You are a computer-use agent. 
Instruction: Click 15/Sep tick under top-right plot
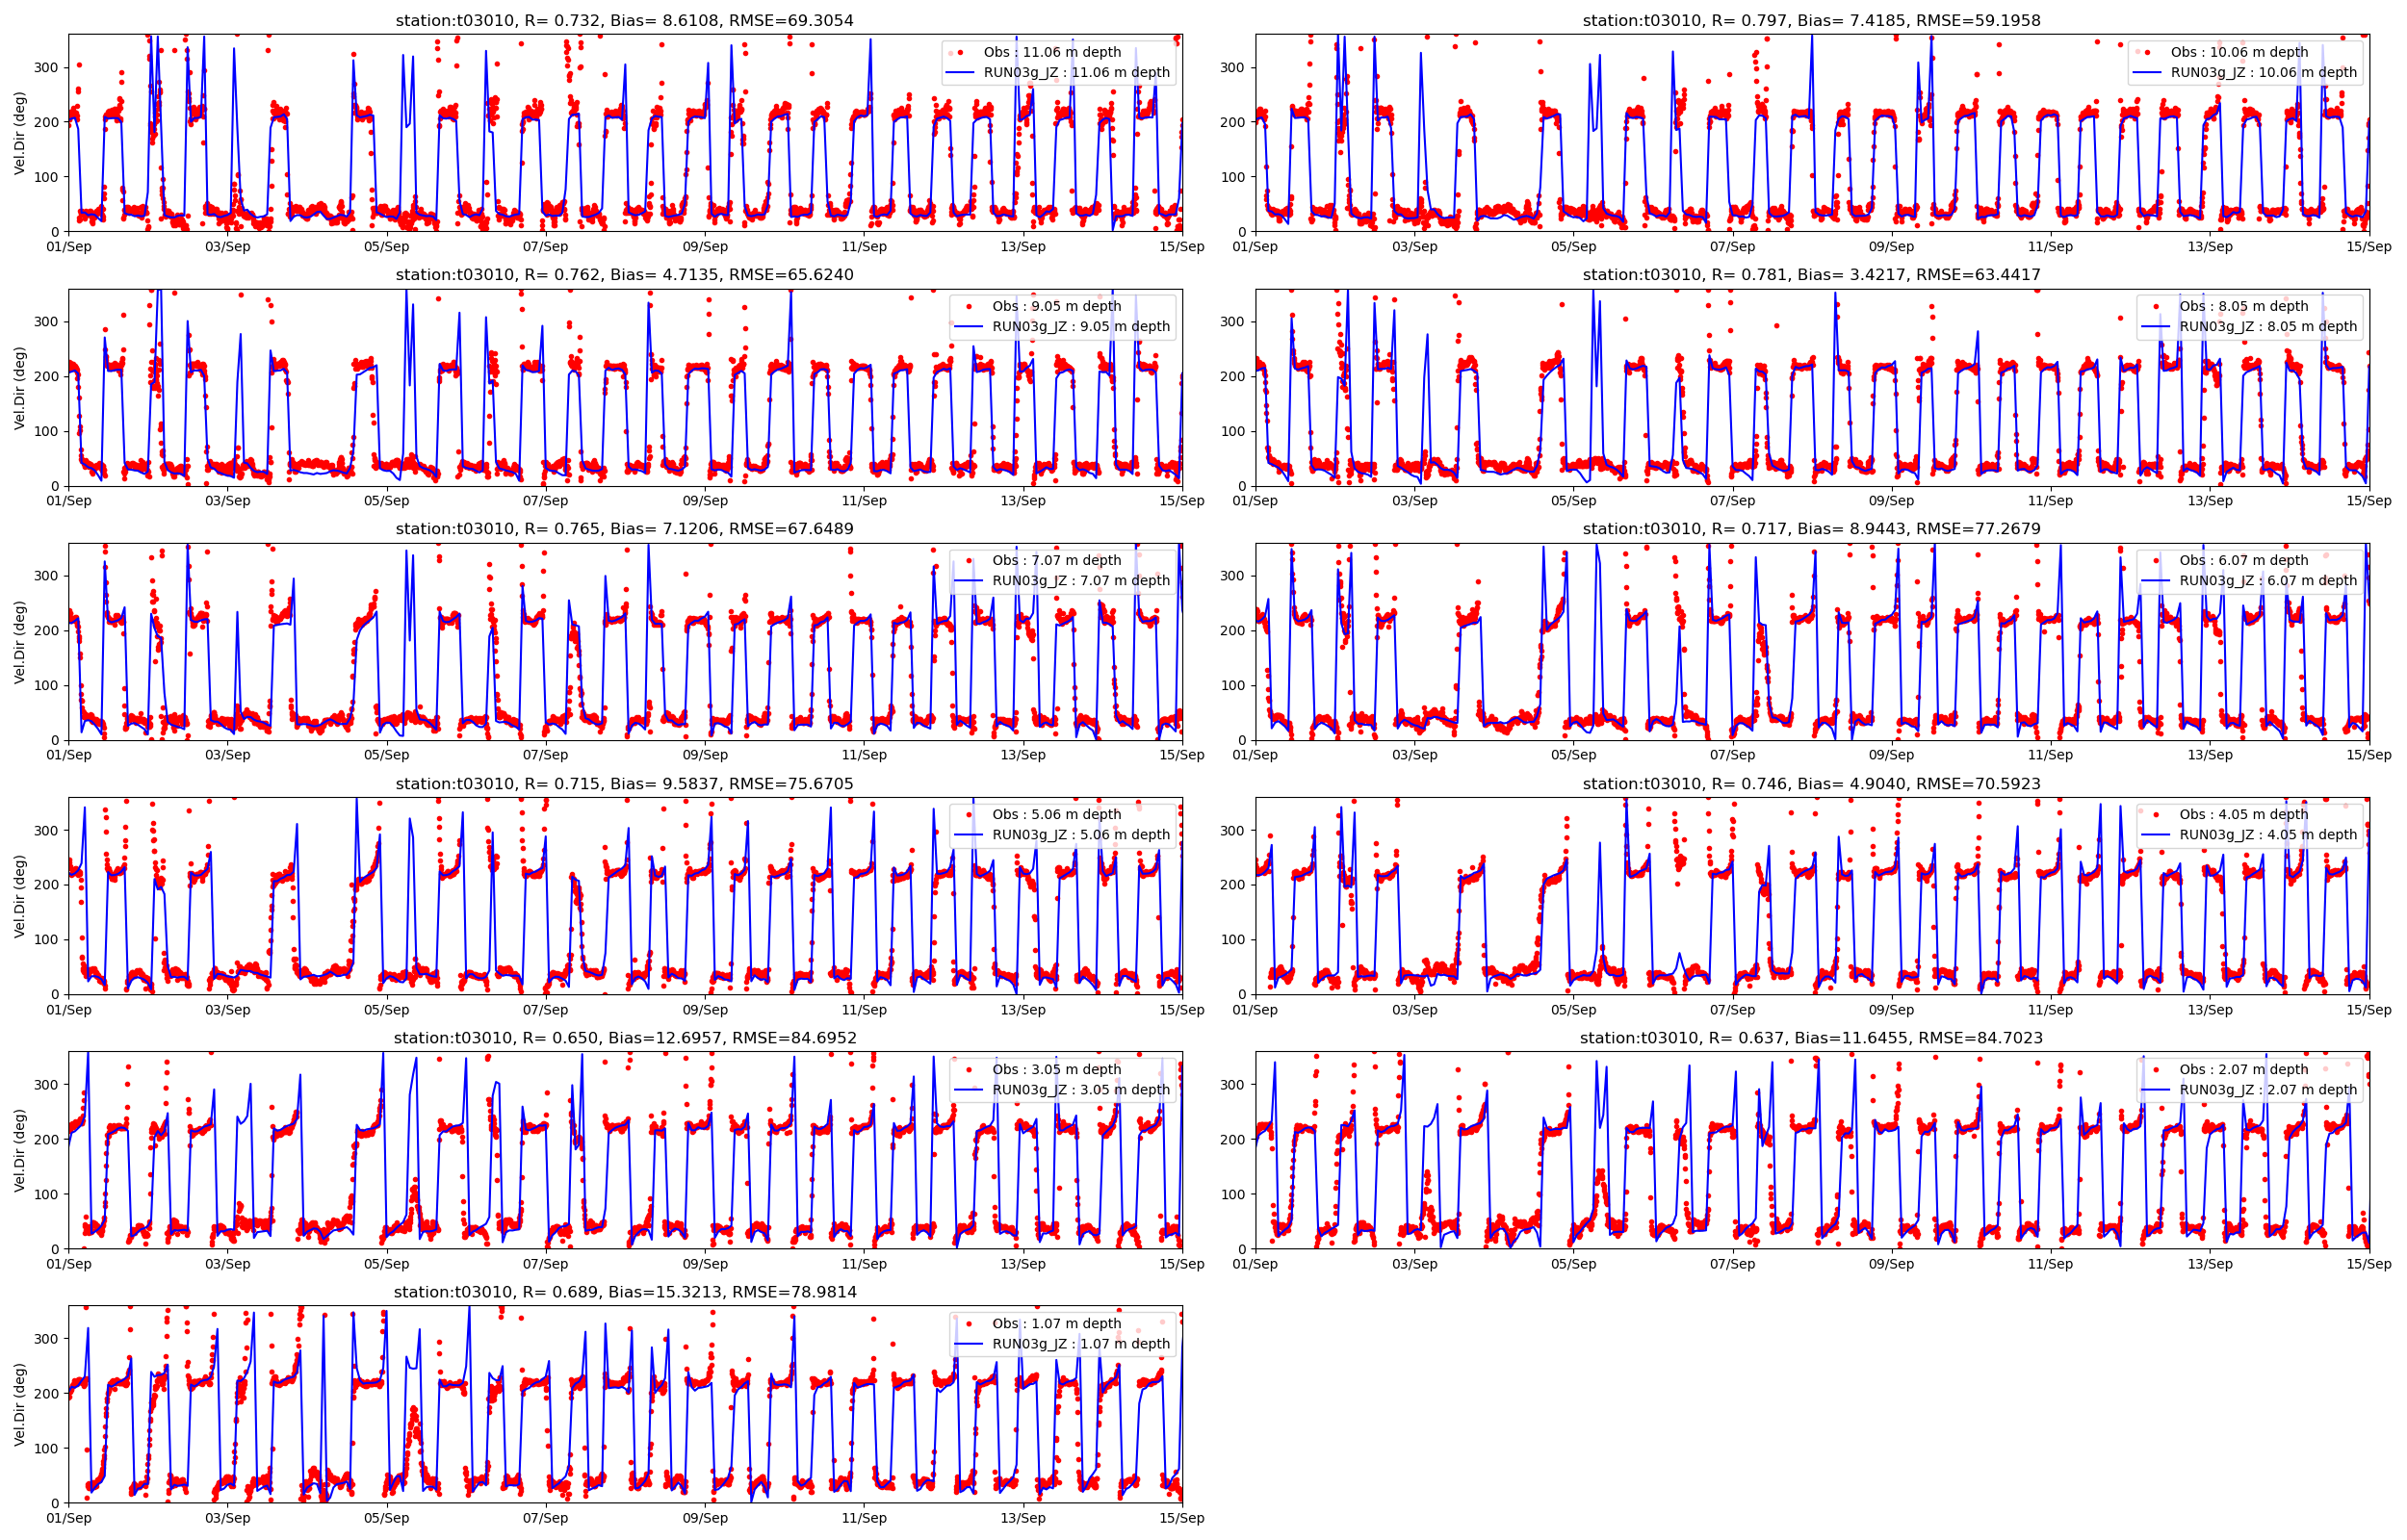coord(2369,246)
